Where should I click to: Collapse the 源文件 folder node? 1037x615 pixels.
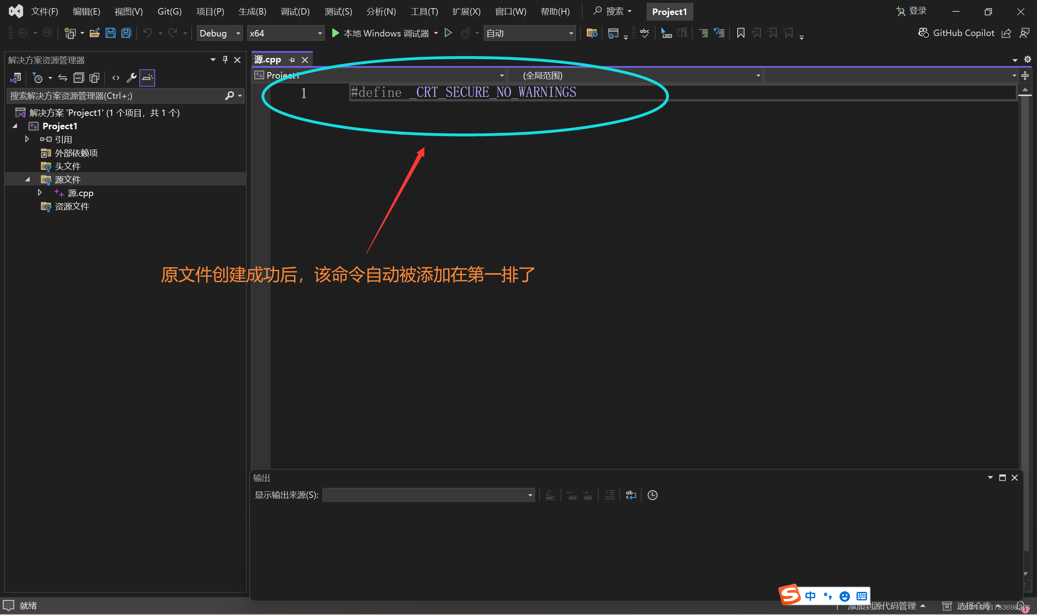(x=28, y=179)
